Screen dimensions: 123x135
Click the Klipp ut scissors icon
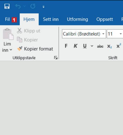(x=19, y=31)
